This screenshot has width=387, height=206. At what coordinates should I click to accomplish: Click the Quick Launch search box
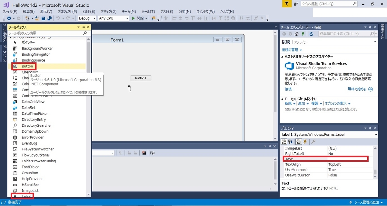click(x=329, y=4)
